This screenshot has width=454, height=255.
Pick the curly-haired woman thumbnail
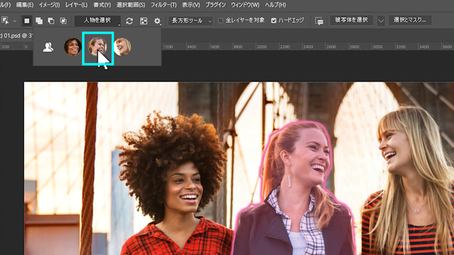(73, 46)
